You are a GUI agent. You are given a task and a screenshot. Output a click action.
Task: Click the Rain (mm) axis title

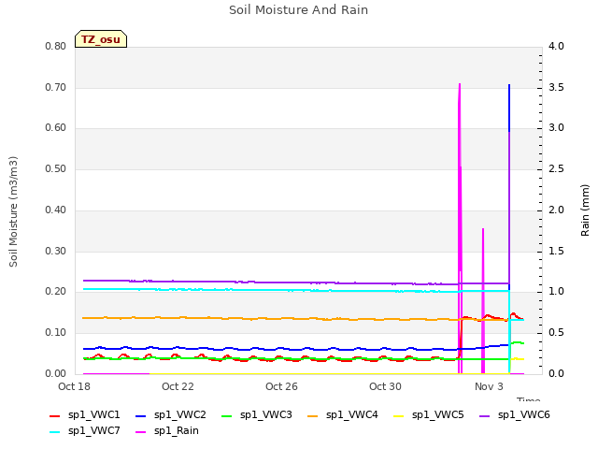[x=585, y=210]
